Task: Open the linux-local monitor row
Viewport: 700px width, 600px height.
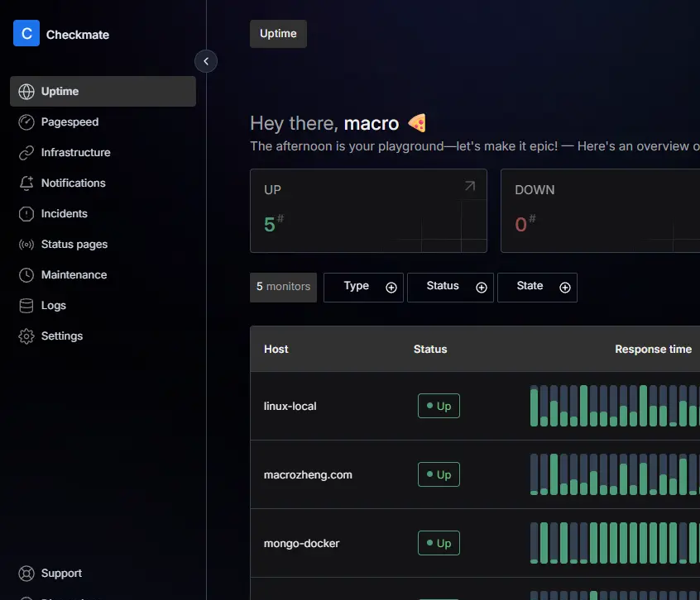Action: [290, 406]
